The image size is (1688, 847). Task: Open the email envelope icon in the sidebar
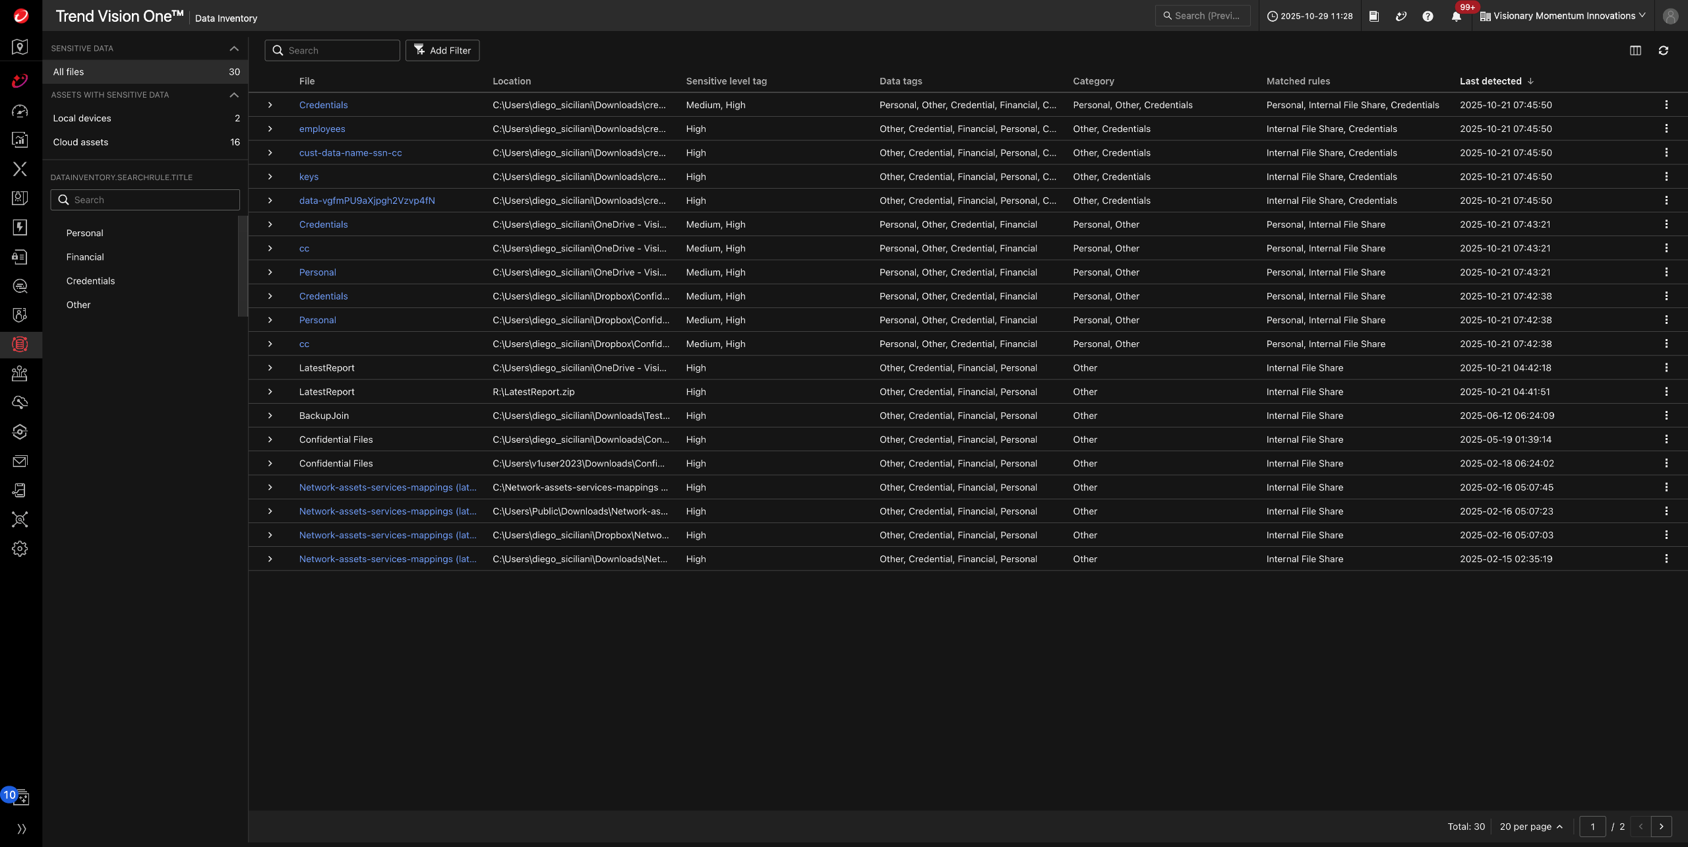click(20, 462)
